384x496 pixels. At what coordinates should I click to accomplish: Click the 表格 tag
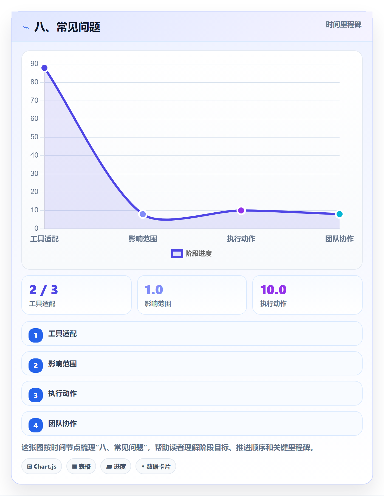[81, 466]
